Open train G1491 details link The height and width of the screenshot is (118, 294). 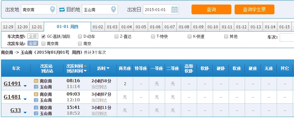pos(12,84)
